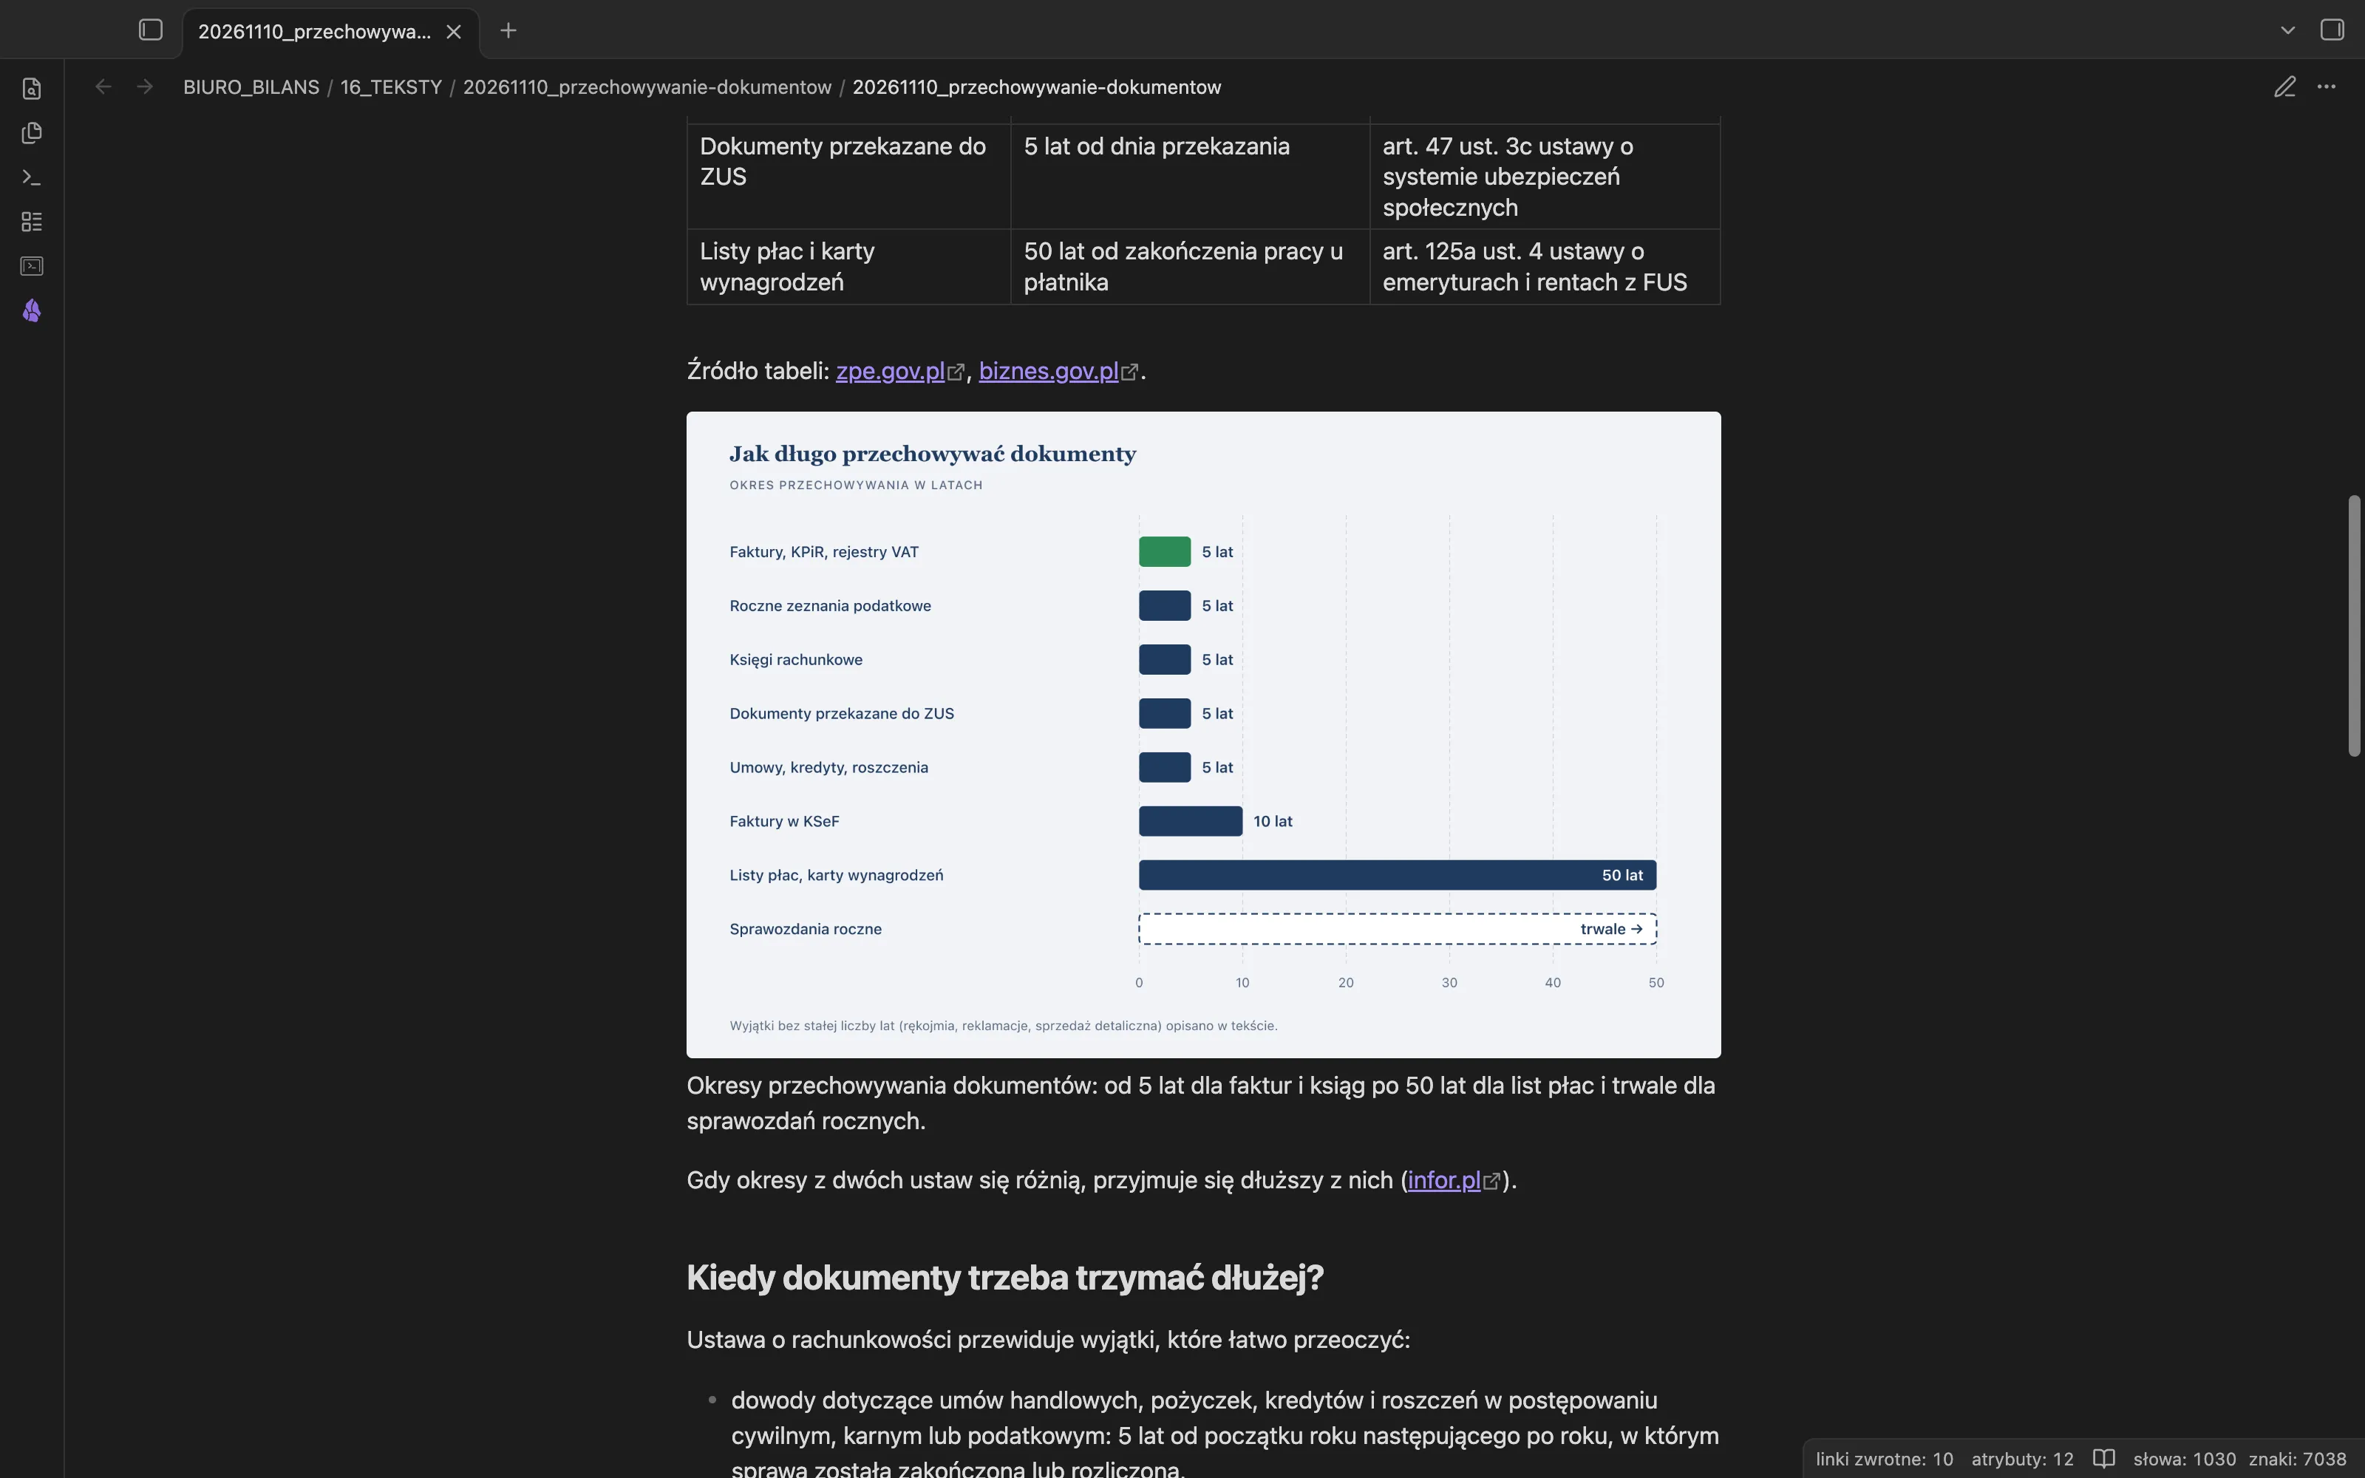Click the green bar for Faktury, KPiR
This screenshot has width=2365, height=1478.
click(x=1164, y=551)
